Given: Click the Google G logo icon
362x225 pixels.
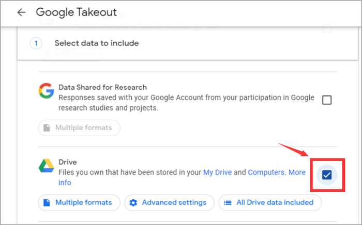Looking at the screenshot, I should click(47, 91).
